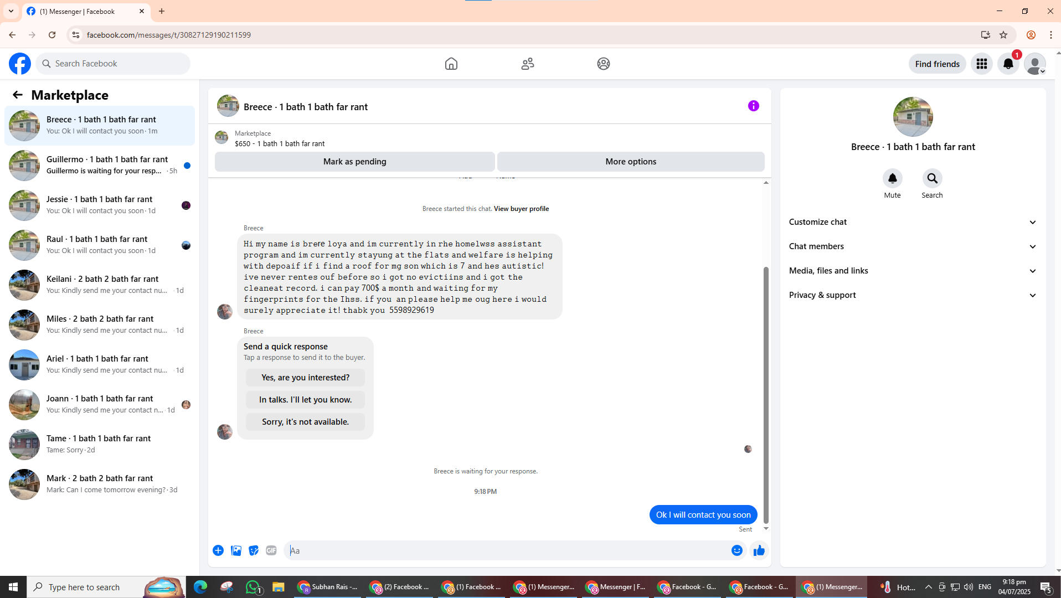1061x598 pixels.
Task: Open the Miles 2 bath conversation
Action: (x=100, y=325)
